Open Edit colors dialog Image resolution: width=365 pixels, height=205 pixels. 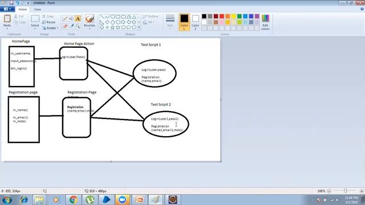(x=265, y=22)
